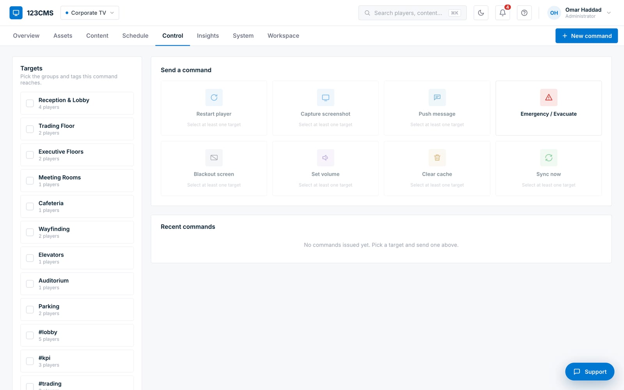Go to the Insights tab
Screen dimensions: 624x390
208,35
